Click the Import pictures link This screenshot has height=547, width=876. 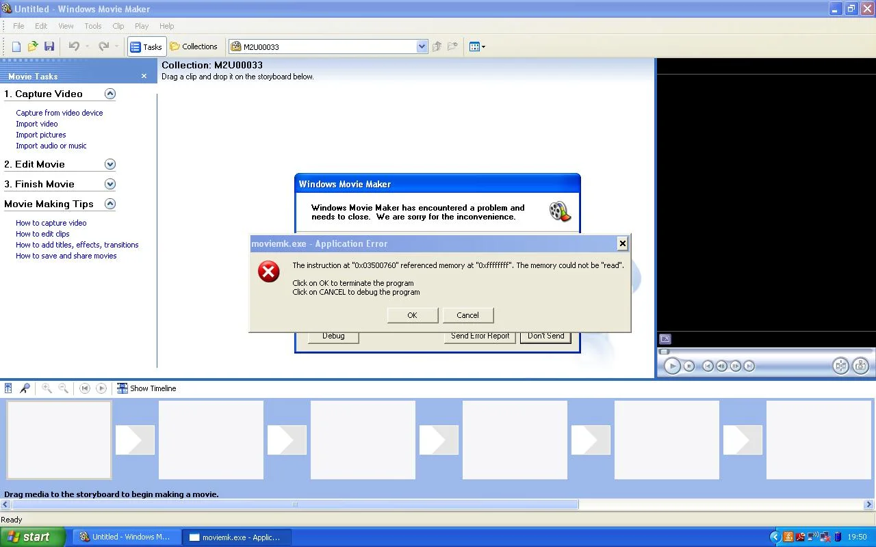point(41,135)
